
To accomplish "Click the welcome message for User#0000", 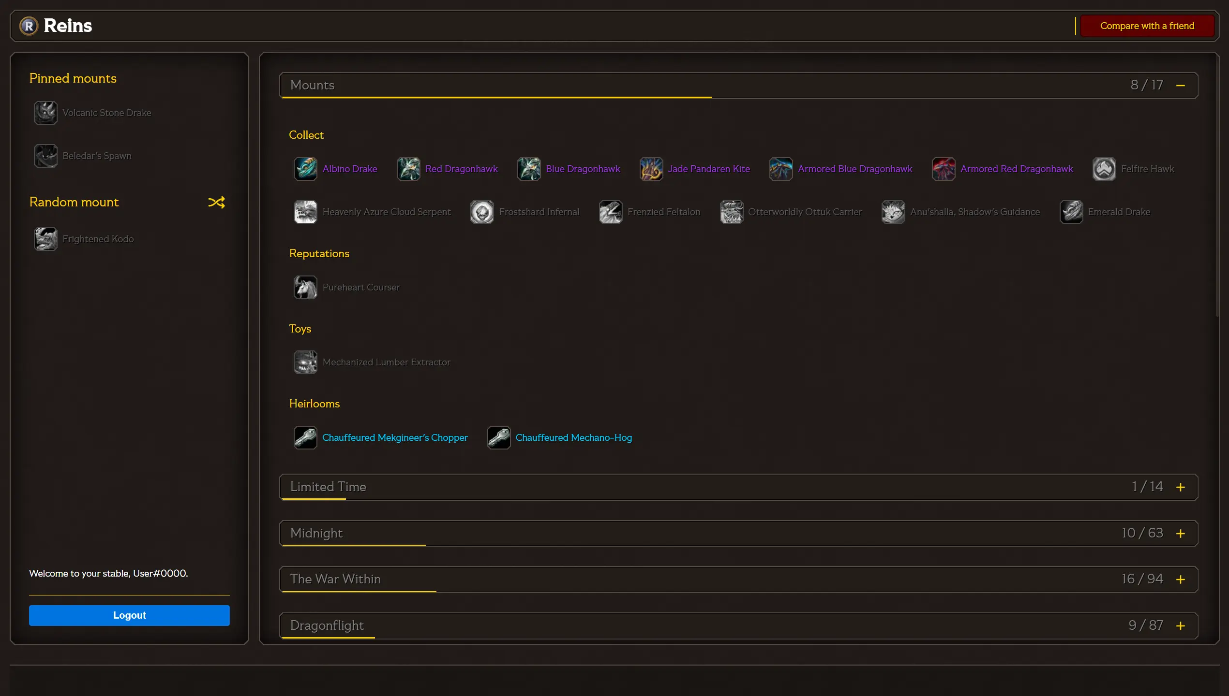I will coord(108,573).
